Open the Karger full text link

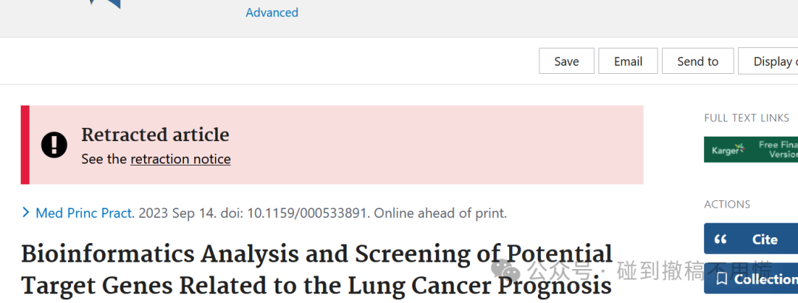pos(751,150)
